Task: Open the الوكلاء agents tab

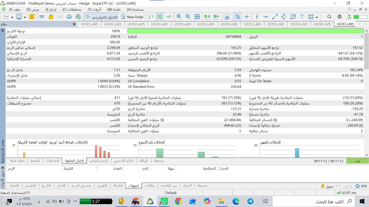Action: pos(143,161)
